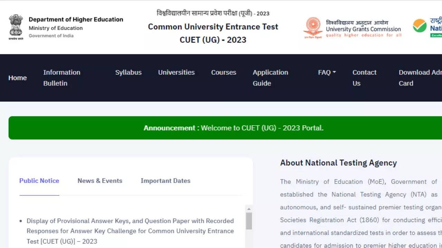The width and height of the screenshot is (442, 248).
Task: Switch to the News & Events tab
Action: 100,181
